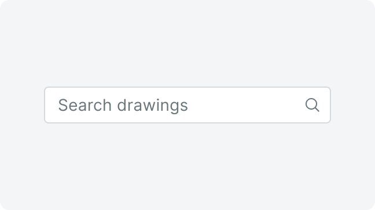
Task: Focus the Search drawings input field
Action: point(187,105)
